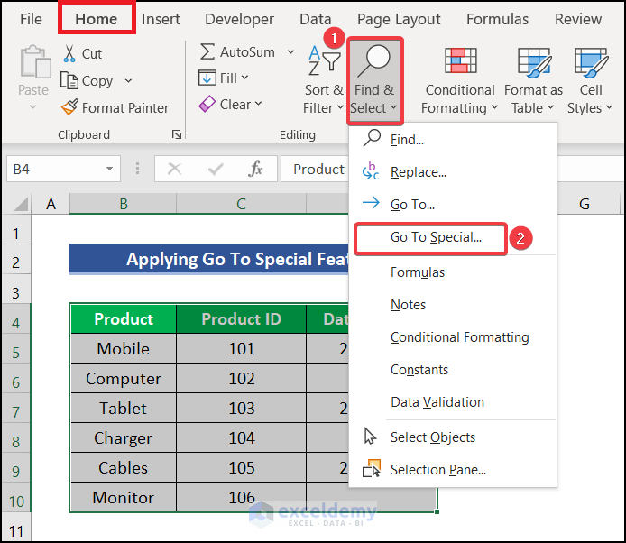Screen dimensions: 626x543
Task: Choose Go To Special from the menu
Action: (x=436, y=238)
